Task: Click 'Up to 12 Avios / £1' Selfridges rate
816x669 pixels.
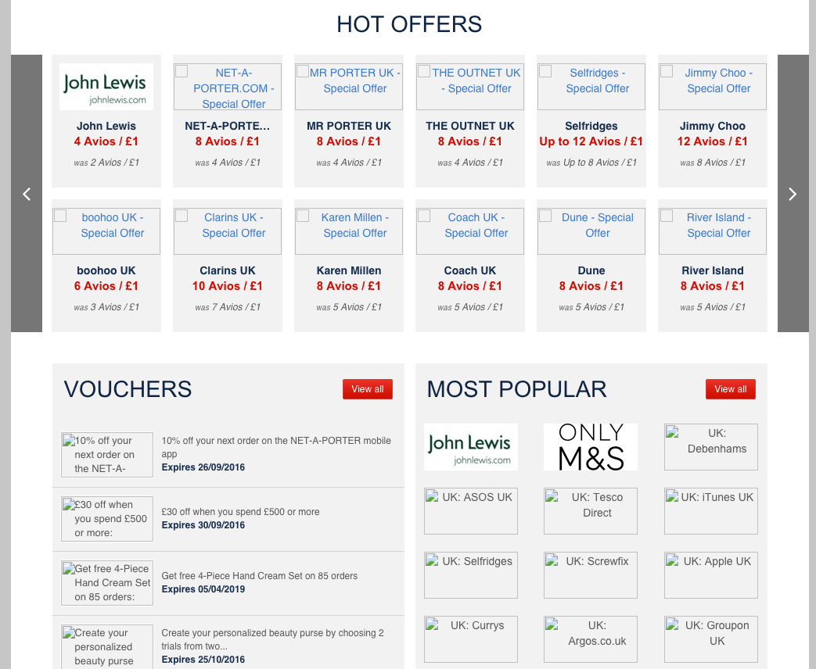Action: coord(591,141)
